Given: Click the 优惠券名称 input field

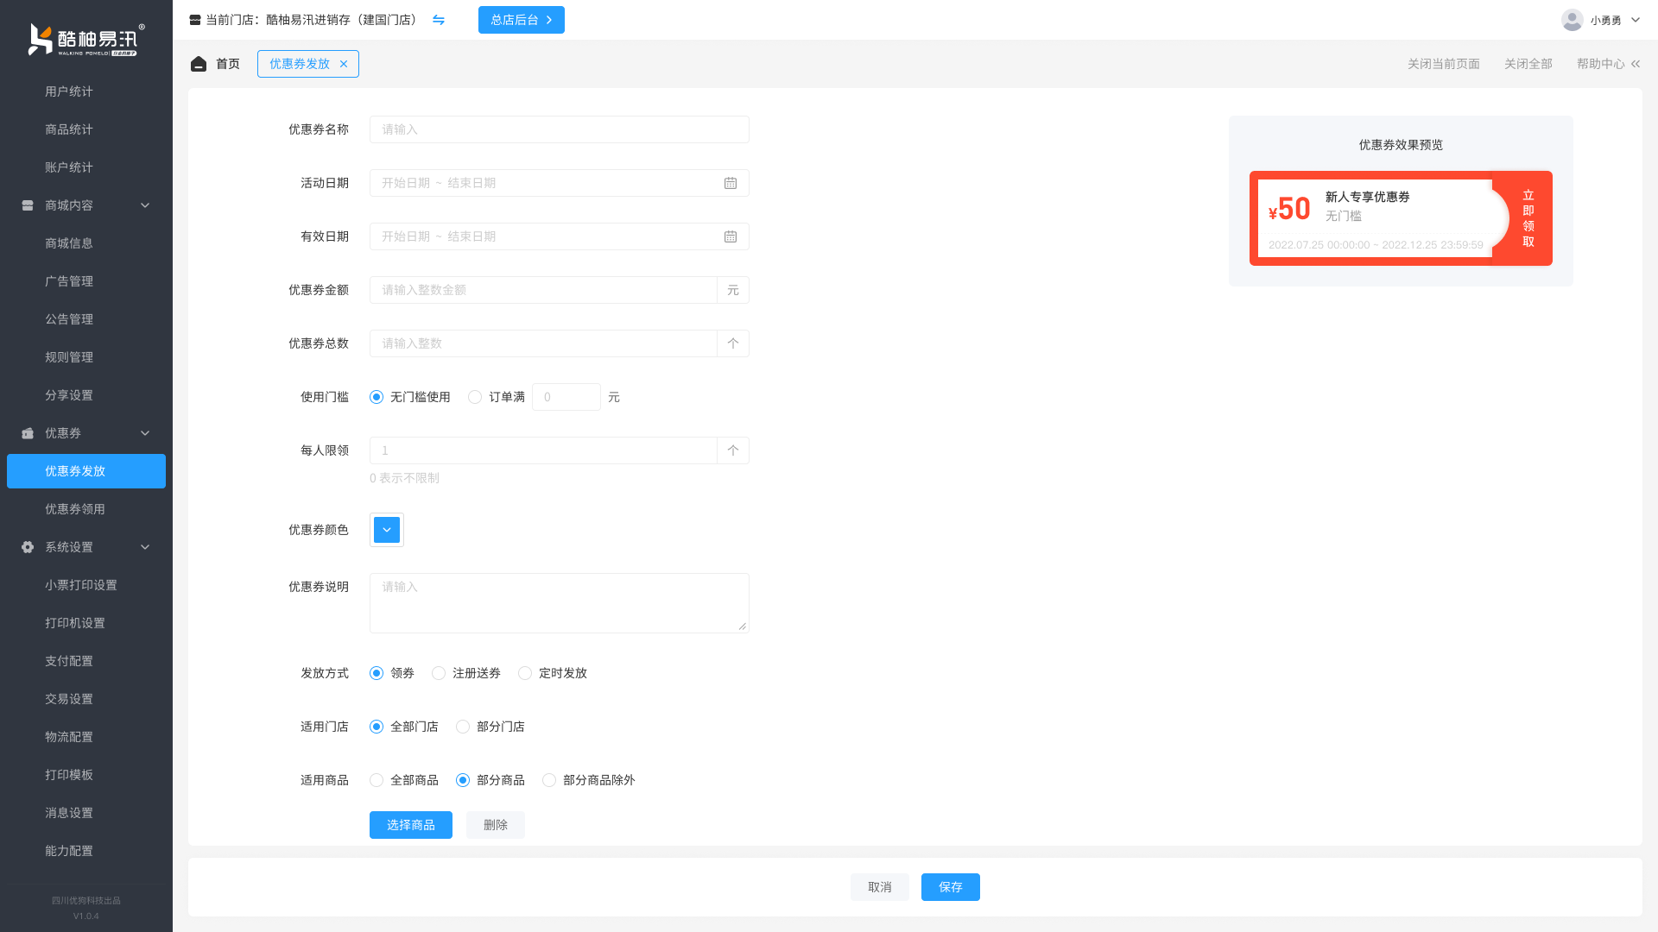Looking at the screenshot, I should coord(559,129).
